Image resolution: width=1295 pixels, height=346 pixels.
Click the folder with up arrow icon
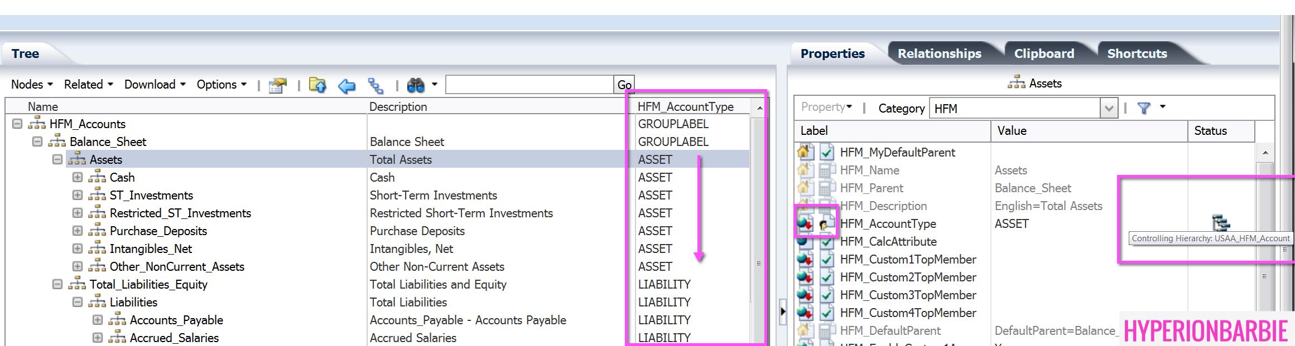pos(317,85)
